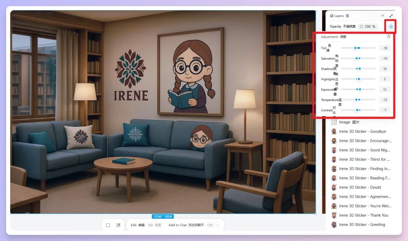Click the Shadows value field showing 10
This screenshot has height=241, width=408.
pos(385,69)
